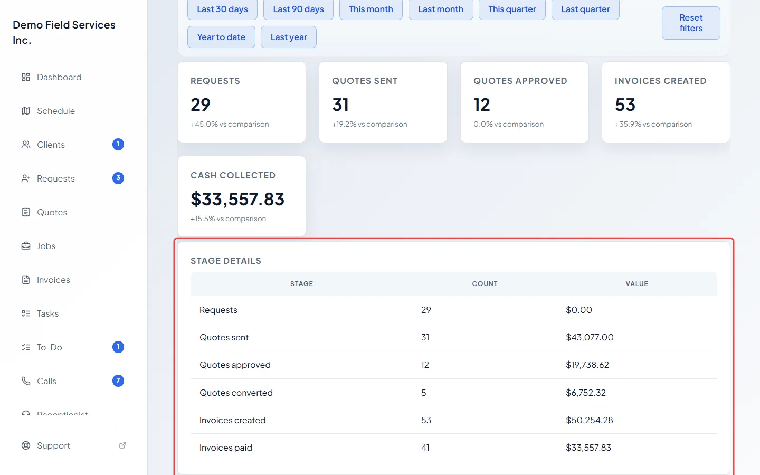This screenshot has width=760, height=475.
Task: Click the external-link icon beside Support
Action: [122, 445]
